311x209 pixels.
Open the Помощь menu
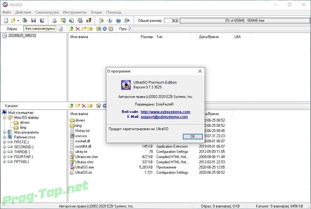click(114, 12)
